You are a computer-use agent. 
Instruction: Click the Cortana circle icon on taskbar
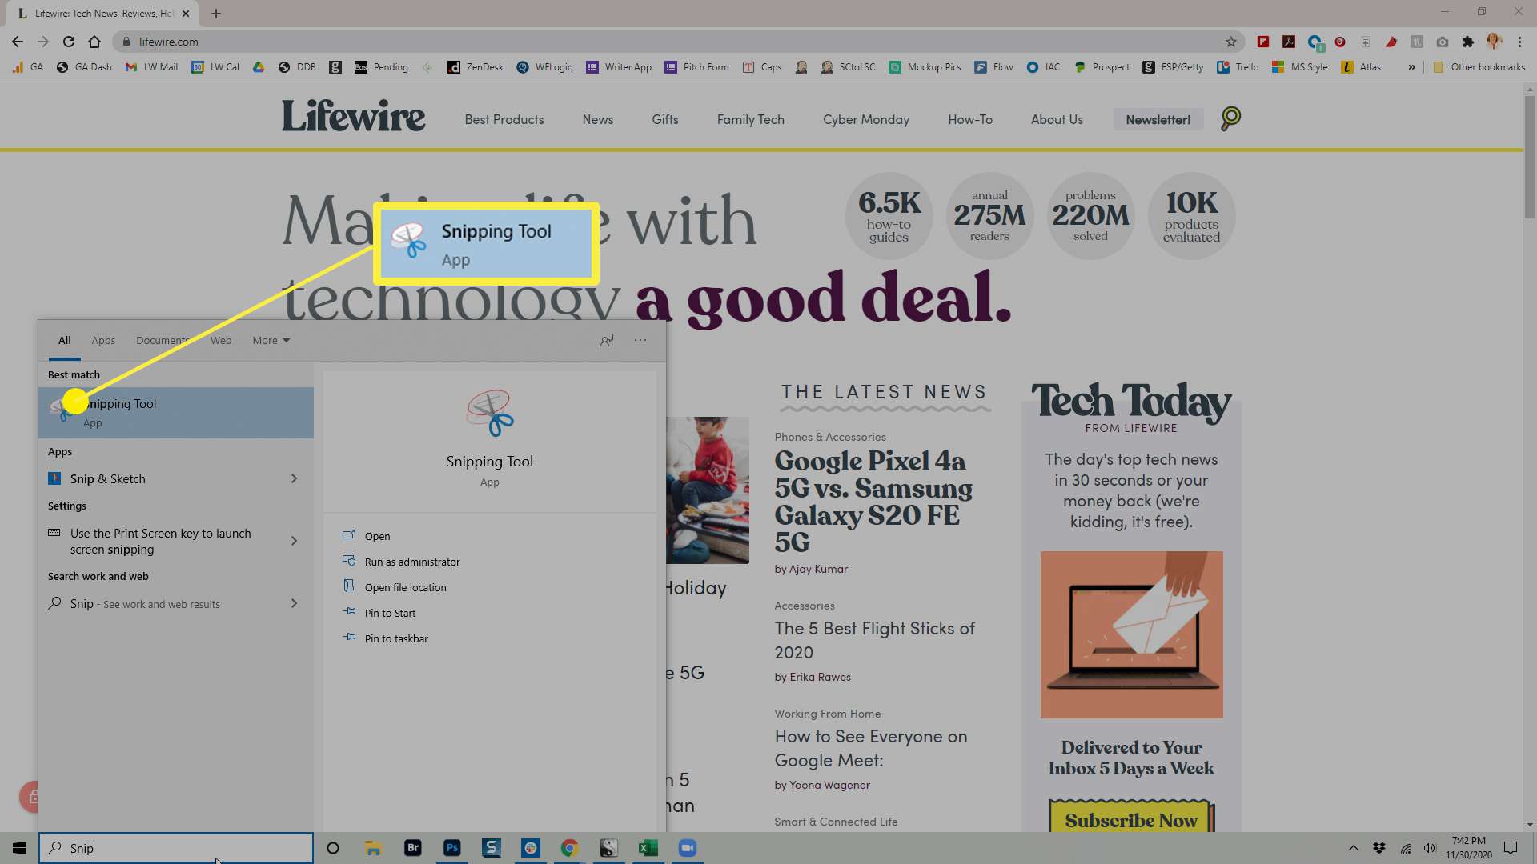pyautogui.click(x=333, y=848)
